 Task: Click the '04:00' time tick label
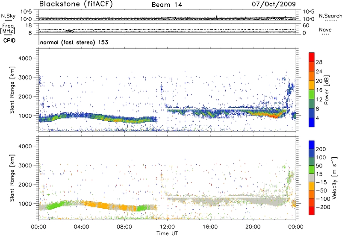82,227
